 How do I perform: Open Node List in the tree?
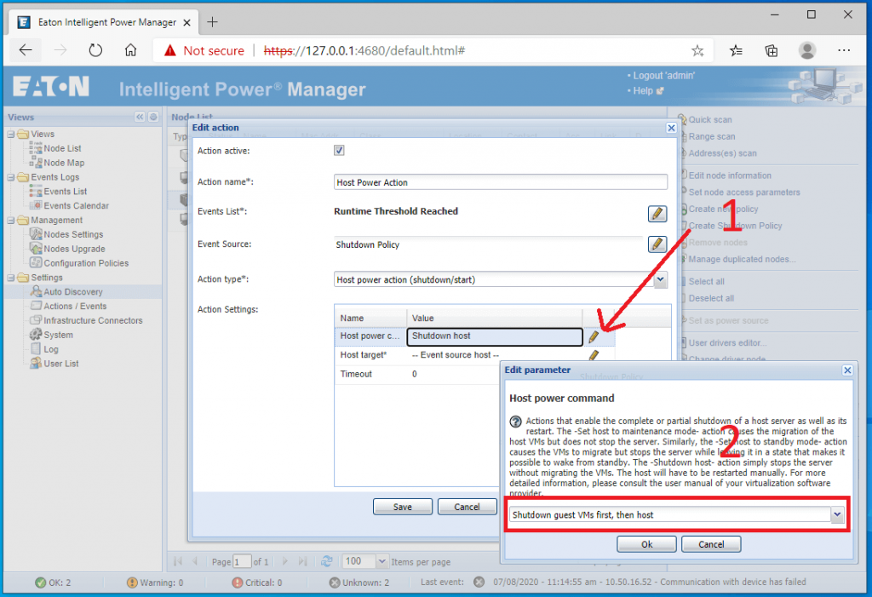pos(62,148)
